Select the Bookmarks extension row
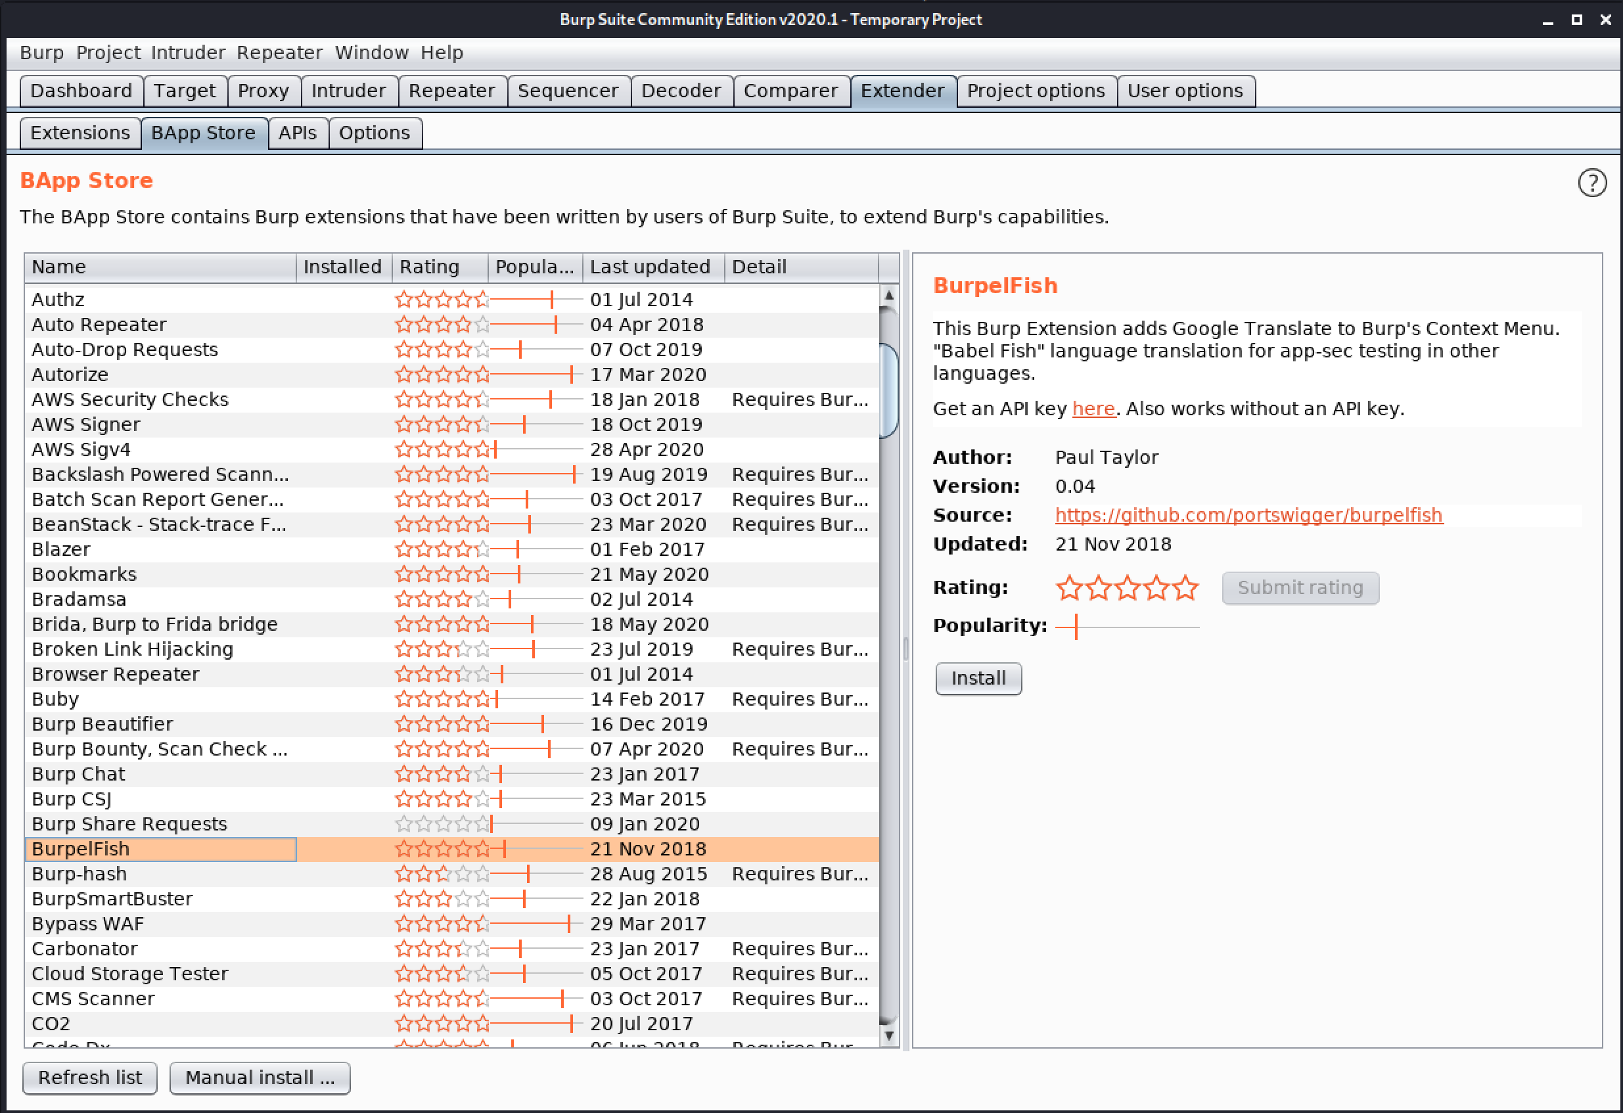 (451, 574)
